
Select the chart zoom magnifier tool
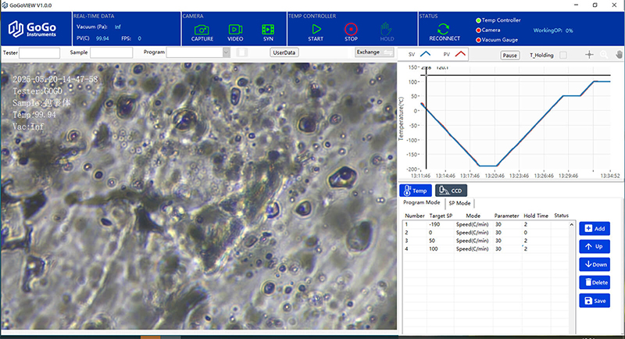pos(604,55)
